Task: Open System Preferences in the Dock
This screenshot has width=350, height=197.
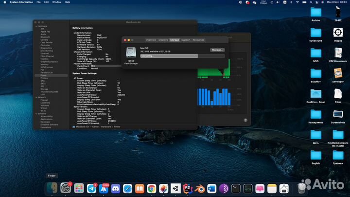Action: coord(66,188)
